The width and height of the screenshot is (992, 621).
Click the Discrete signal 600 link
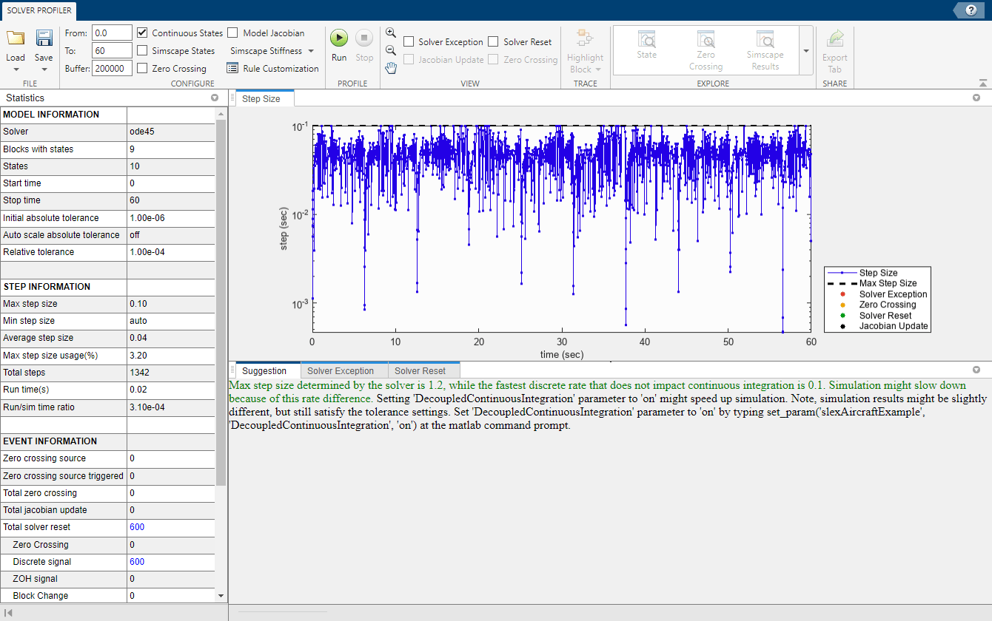(x=137, y=562)
